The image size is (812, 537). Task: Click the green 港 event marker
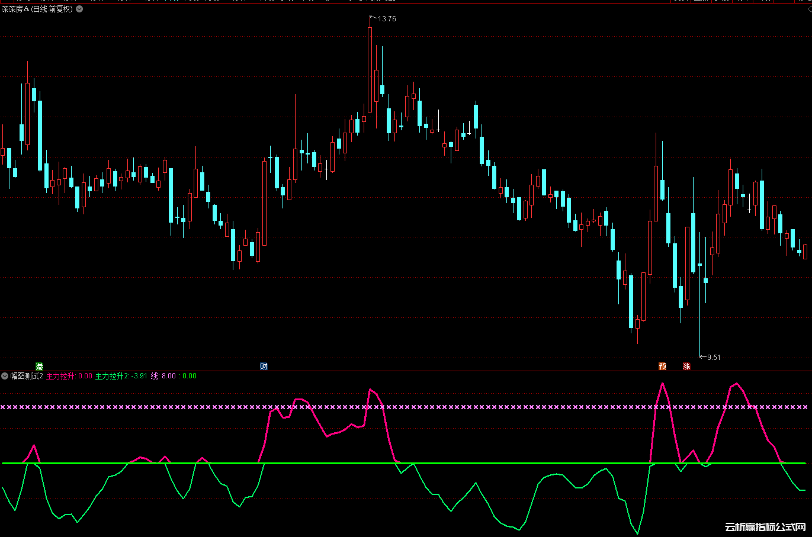tap(40, 366)
